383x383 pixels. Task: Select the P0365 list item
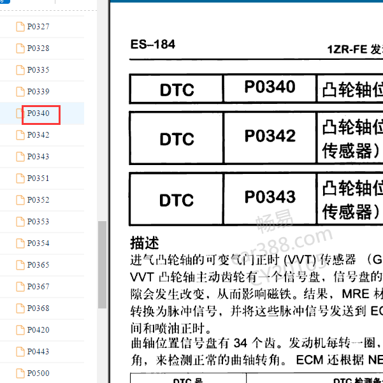tap(38, 264)
